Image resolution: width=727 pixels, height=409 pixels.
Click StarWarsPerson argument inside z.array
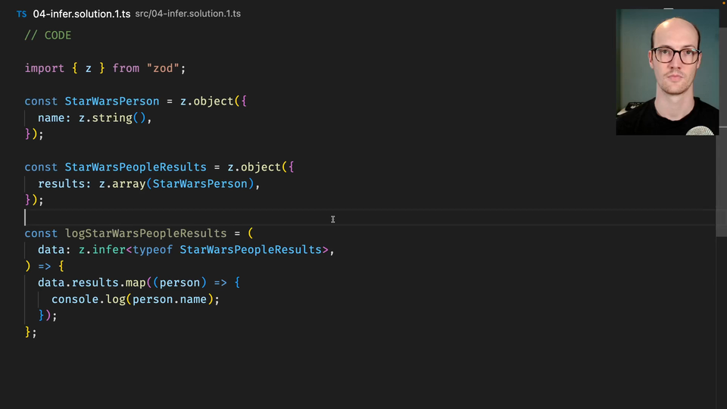click(x=200, y=183)
